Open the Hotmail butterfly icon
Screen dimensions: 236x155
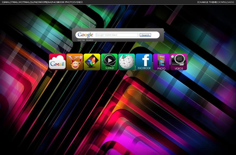pyautogui.click(x=92, y=62)
